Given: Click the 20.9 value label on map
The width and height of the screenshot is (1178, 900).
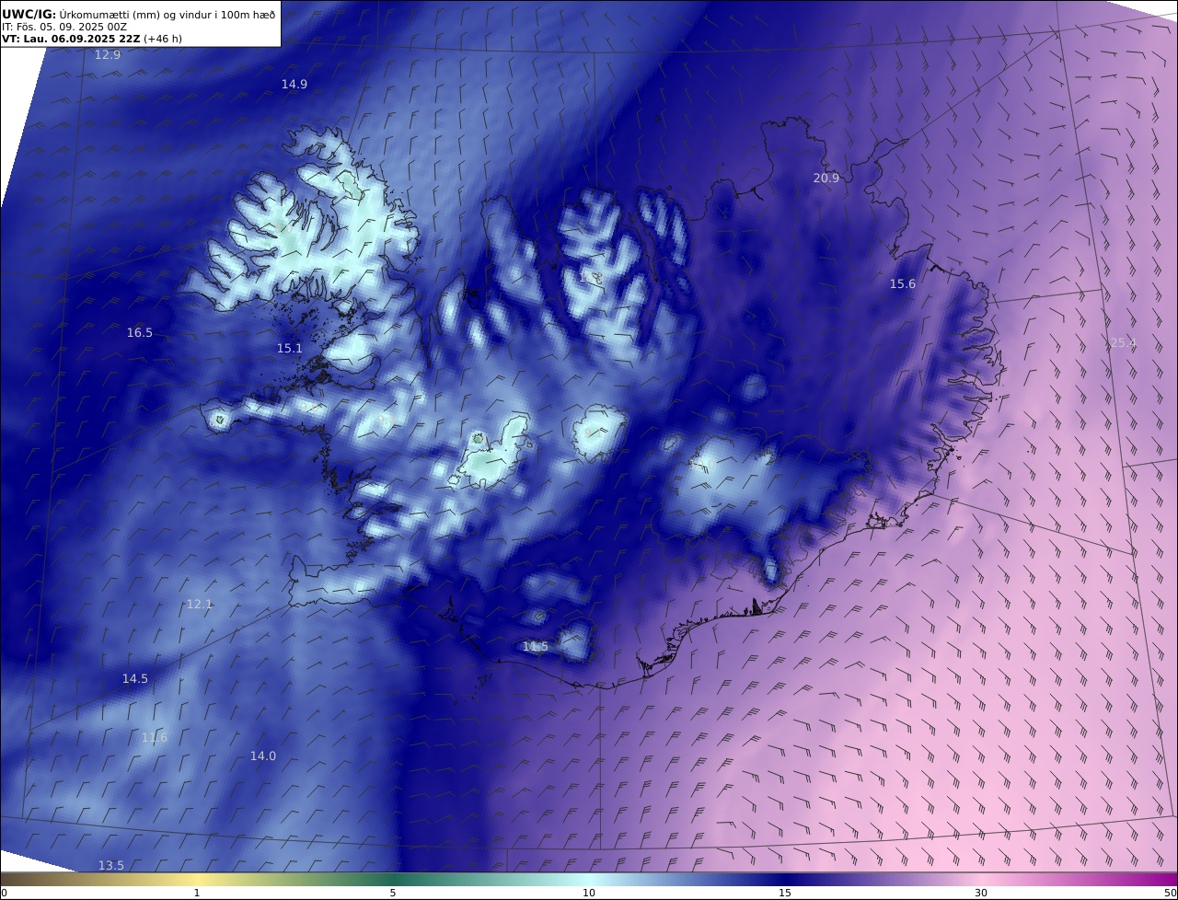Looking at the screenshot, I should [x=826, y=179].
